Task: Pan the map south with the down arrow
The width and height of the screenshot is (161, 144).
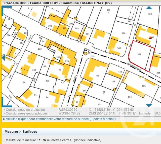Action: tap(149, 105)
